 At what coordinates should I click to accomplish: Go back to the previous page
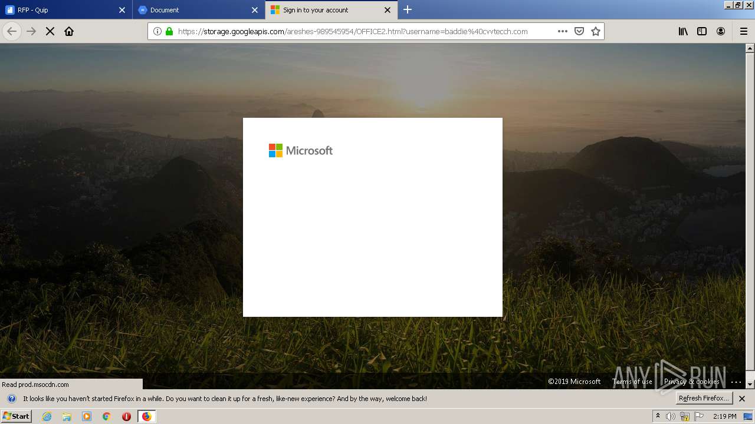12,31
